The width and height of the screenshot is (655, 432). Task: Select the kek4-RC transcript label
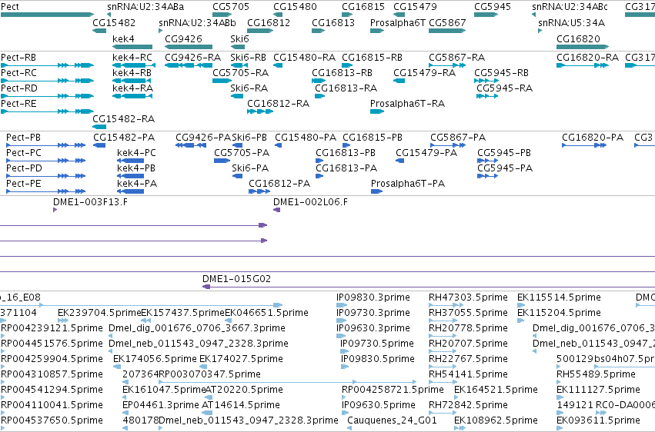pos(132,58)
